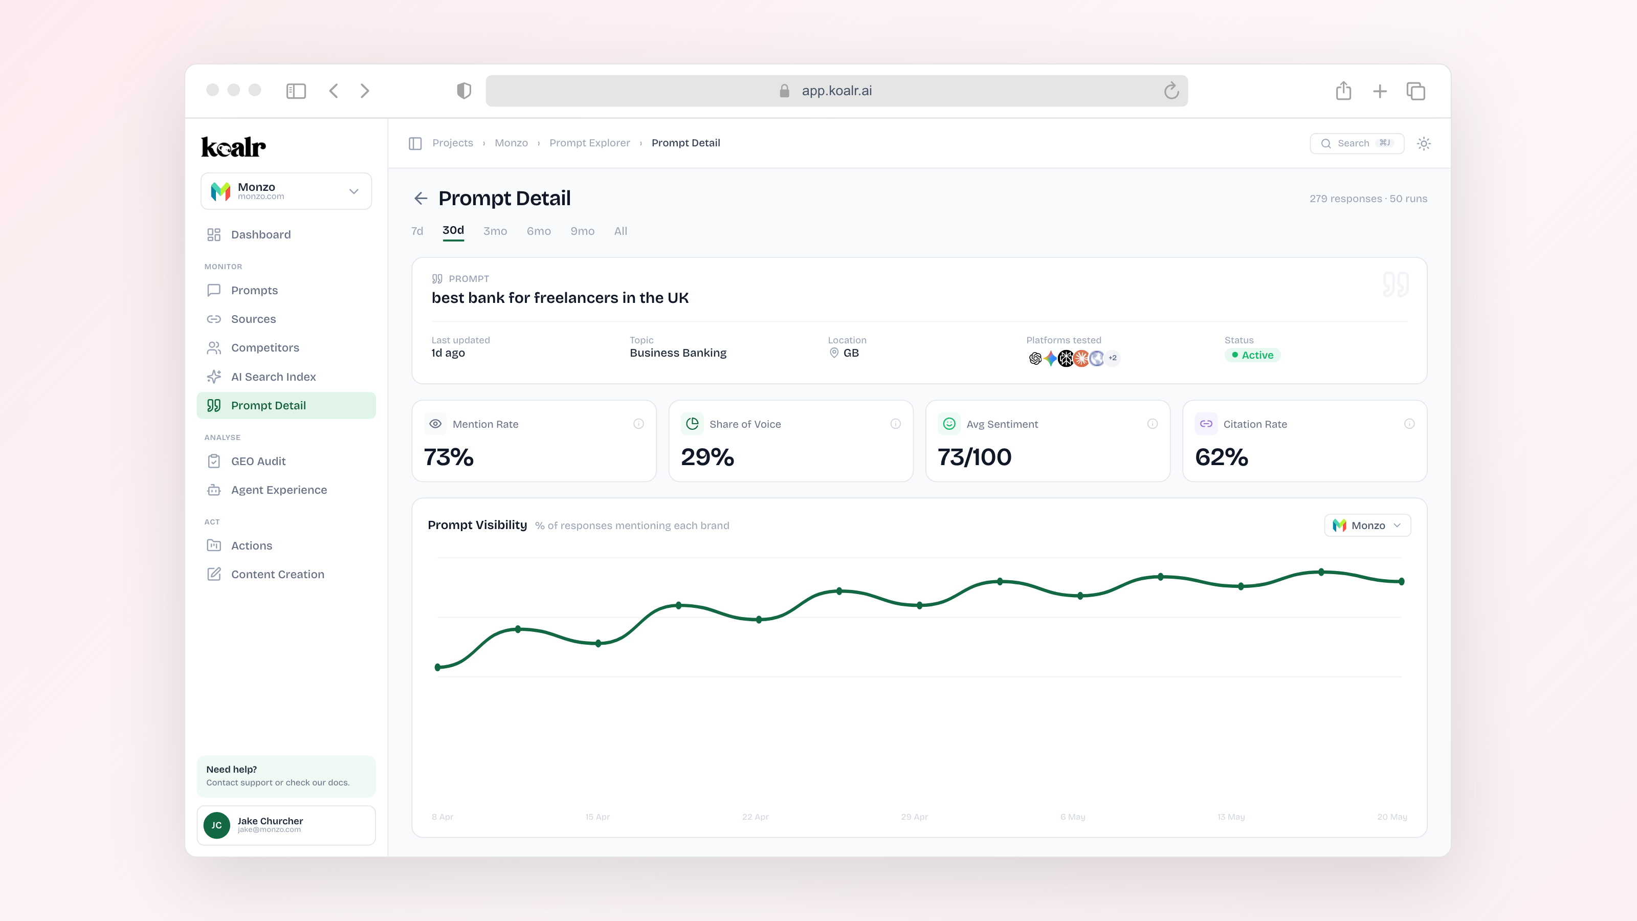Click the Mention Rate eye icon
This screenshot has width=1637, height=921.
435,424
